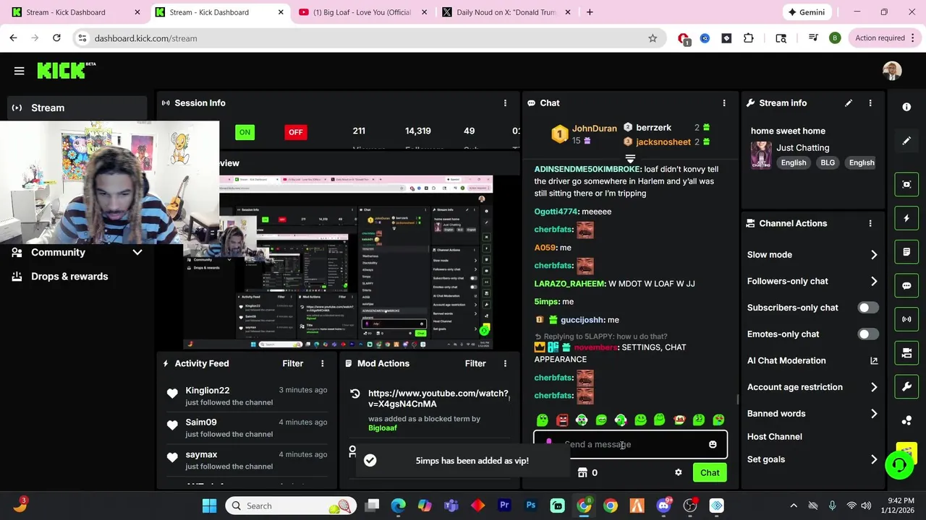
Task: Toggle the stream preview widget icon in sidebar
Action: (906, 184)
